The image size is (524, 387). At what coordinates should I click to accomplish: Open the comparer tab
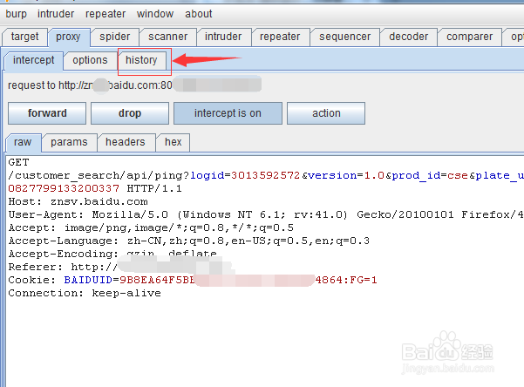(470, 37)
